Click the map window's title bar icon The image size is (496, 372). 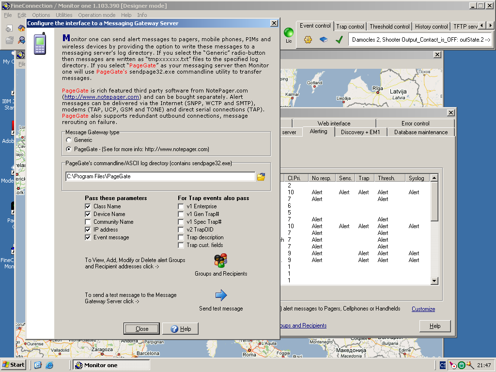point(21,55)
